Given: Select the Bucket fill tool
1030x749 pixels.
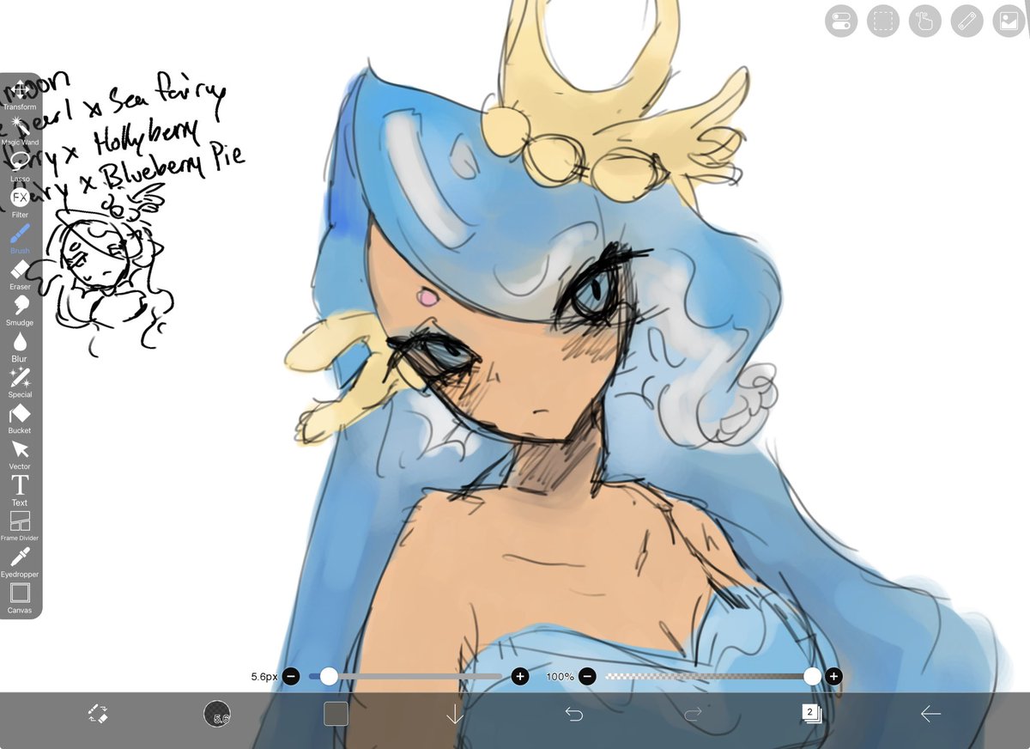Looking at the screenshot, I should tap(20, 419).
